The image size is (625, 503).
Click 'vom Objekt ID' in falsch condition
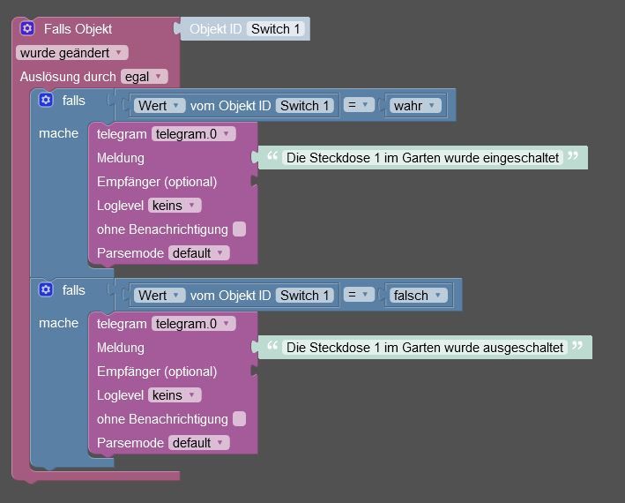(230, 296)
